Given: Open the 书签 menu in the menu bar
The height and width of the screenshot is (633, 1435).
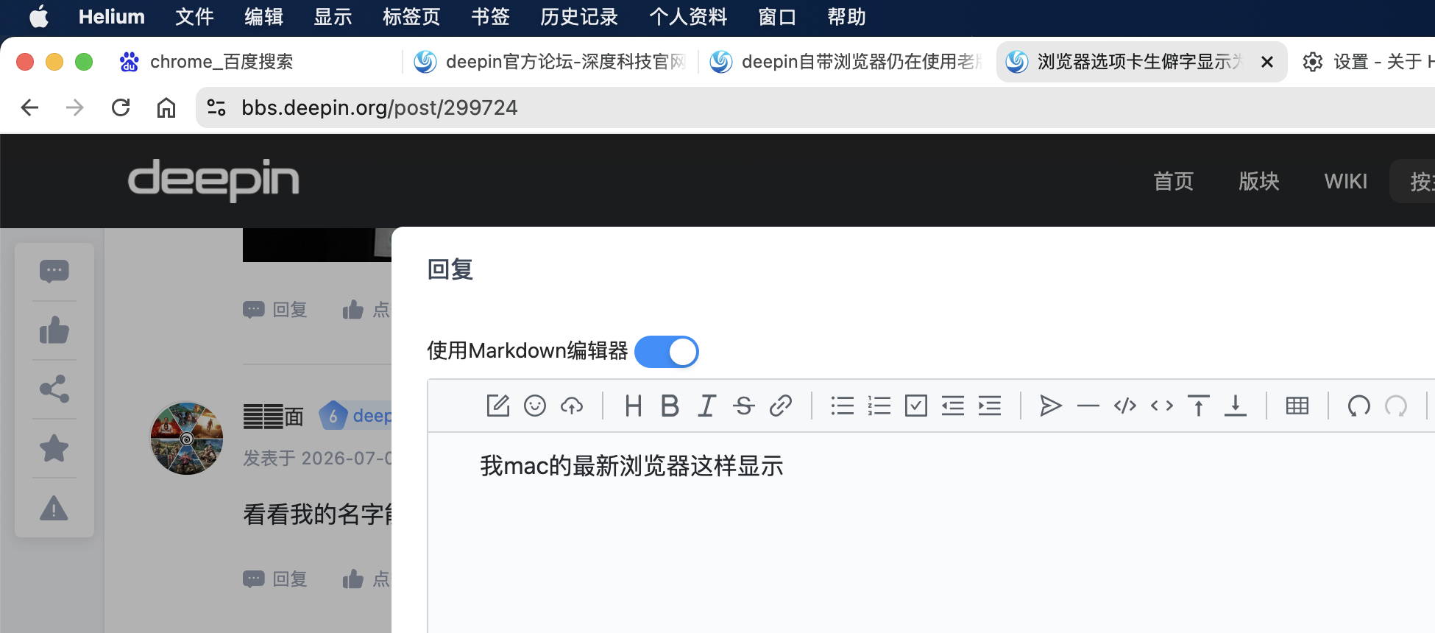Looking at the screenshot, I should tap(490, 17).
